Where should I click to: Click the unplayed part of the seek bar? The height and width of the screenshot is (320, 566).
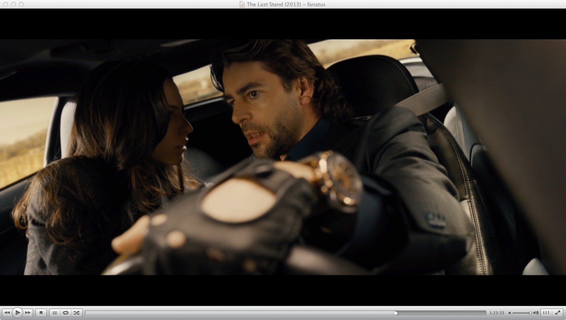(x=442, y=313)
